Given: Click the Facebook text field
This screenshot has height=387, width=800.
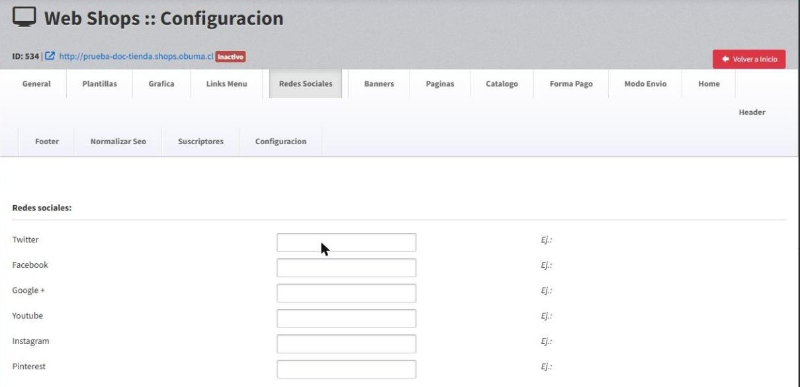Looking at the screenshot, I should [x=346, y=268].
